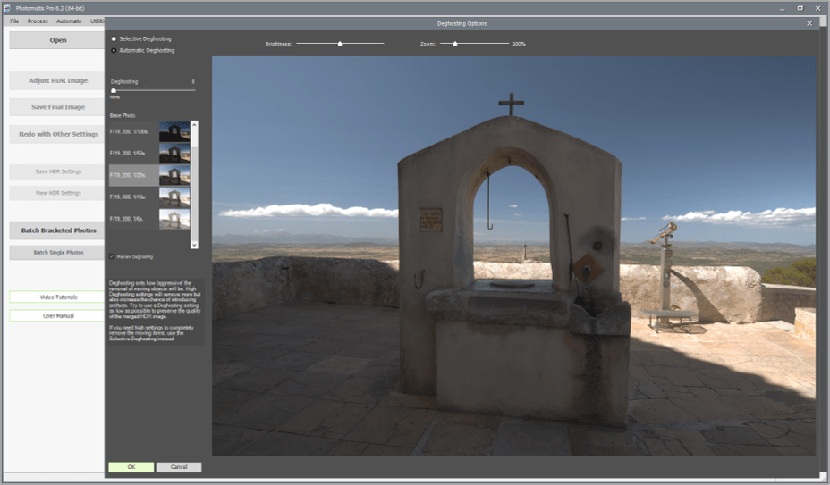Image resolution: width=830 pixels, height=485 pixels.
Task: Select the Automatic Deghosting radio button
Action: [114, 50]
